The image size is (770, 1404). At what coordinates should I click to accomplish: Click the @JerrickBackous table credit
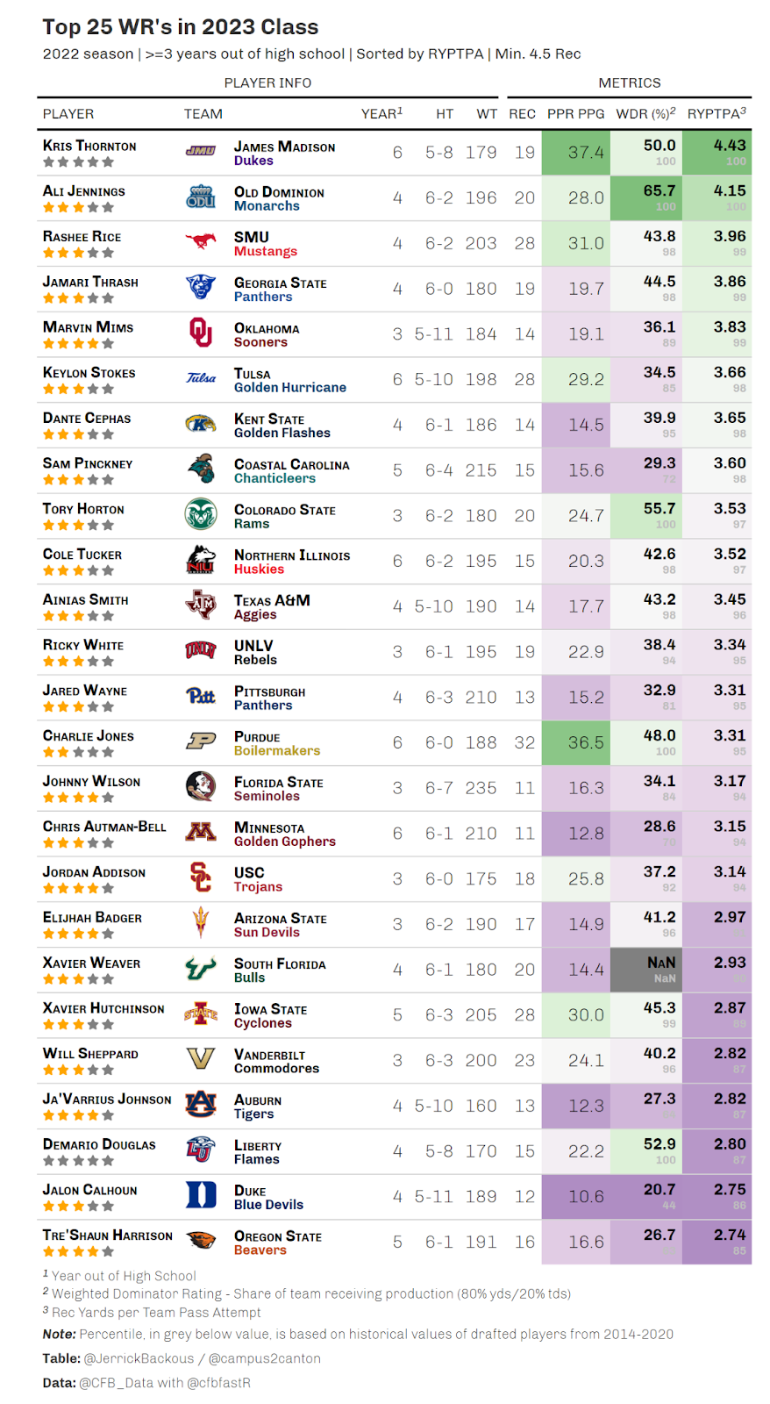(139, 1358)
